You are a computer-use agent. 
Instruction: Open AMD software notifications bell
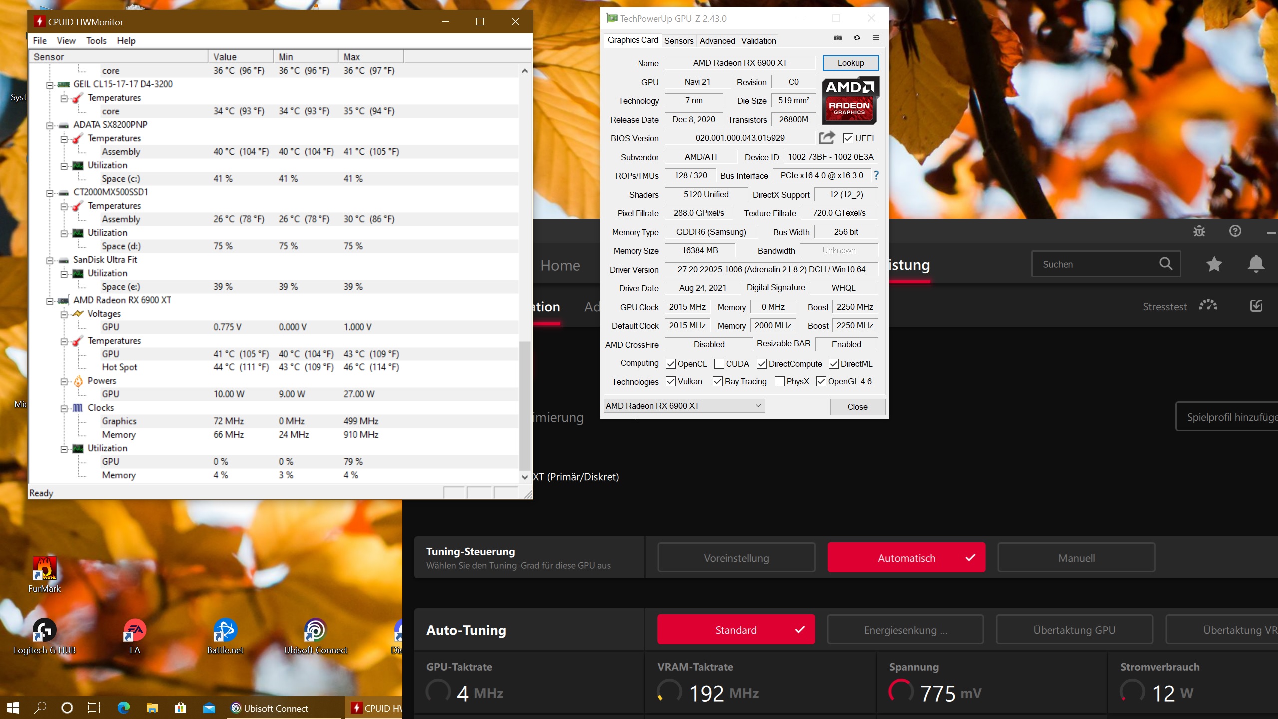(1256, 264)
